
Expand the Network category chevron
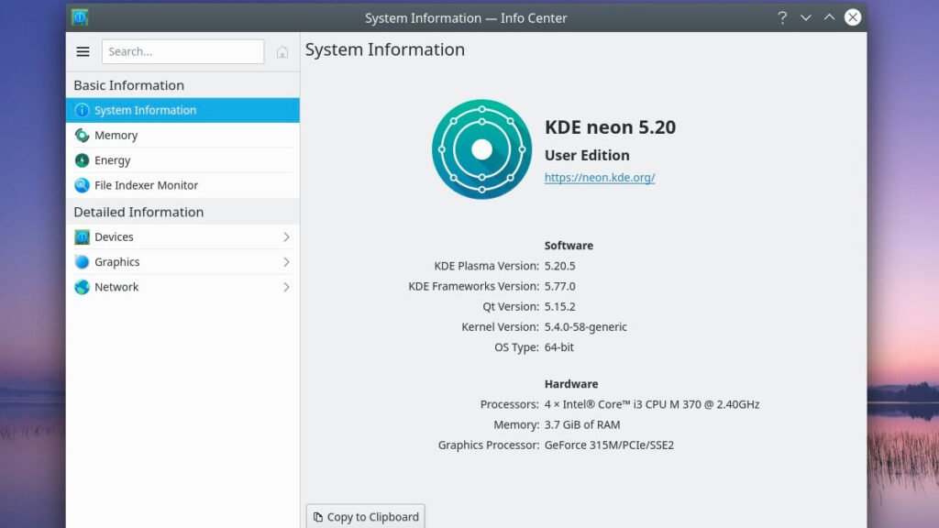point(286,287)
